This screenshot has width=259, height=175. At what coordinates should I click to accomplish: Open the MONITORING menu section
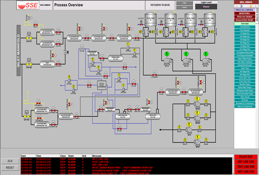[x=244, y=13]
